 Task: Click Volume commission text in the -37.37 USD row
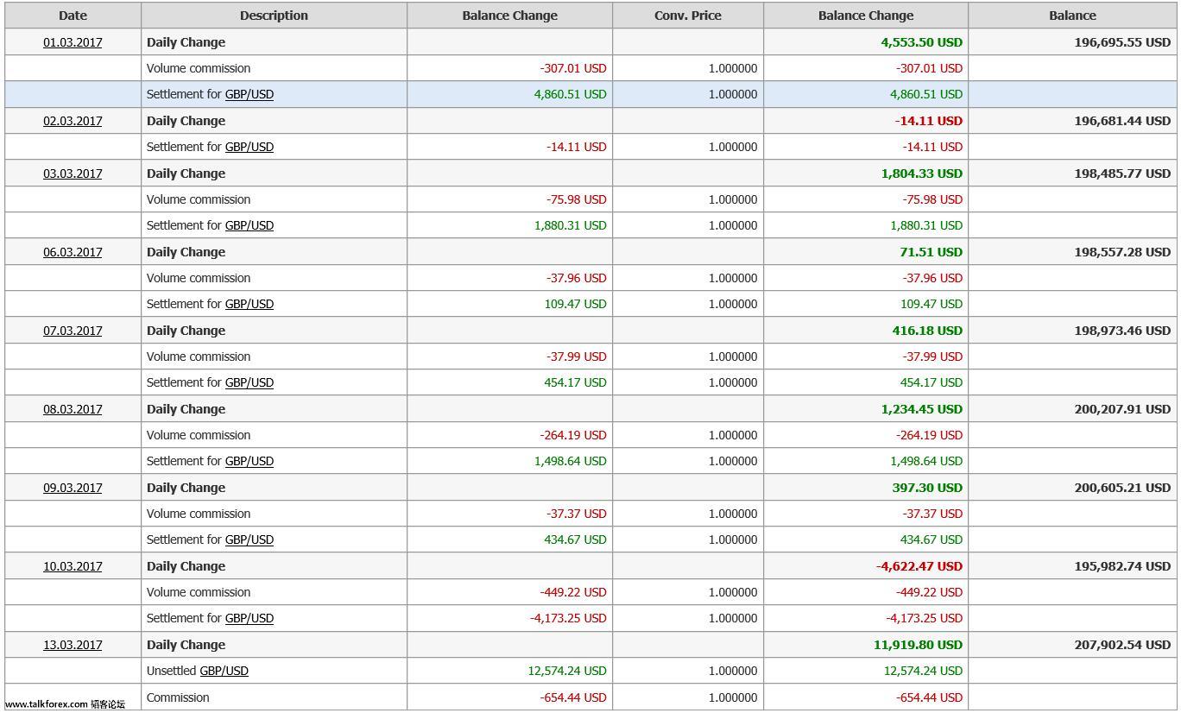pyautogui.click(x=199, y=514)
